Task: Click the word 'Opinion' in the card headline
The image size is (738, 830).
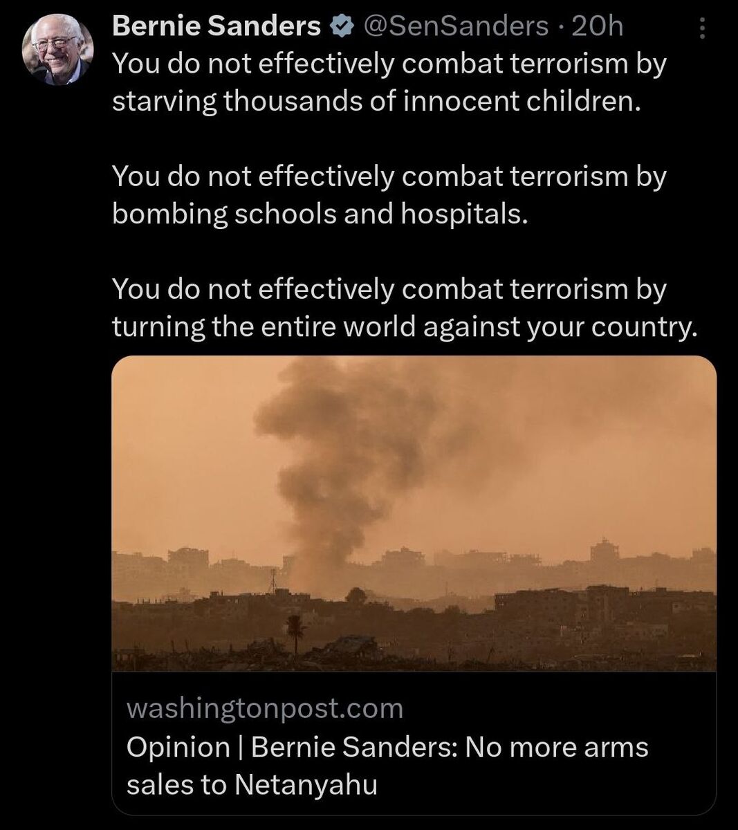Action: tap(178, 747)
